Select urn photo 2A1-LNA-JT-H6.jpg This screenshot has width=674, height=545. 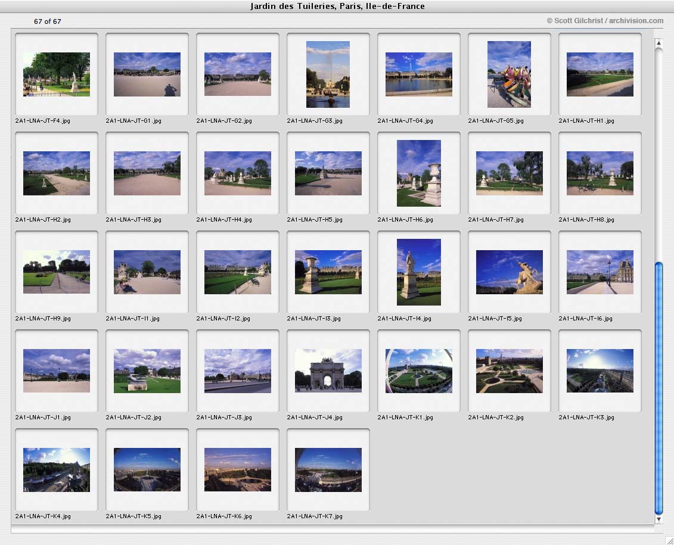pos(419,173)
